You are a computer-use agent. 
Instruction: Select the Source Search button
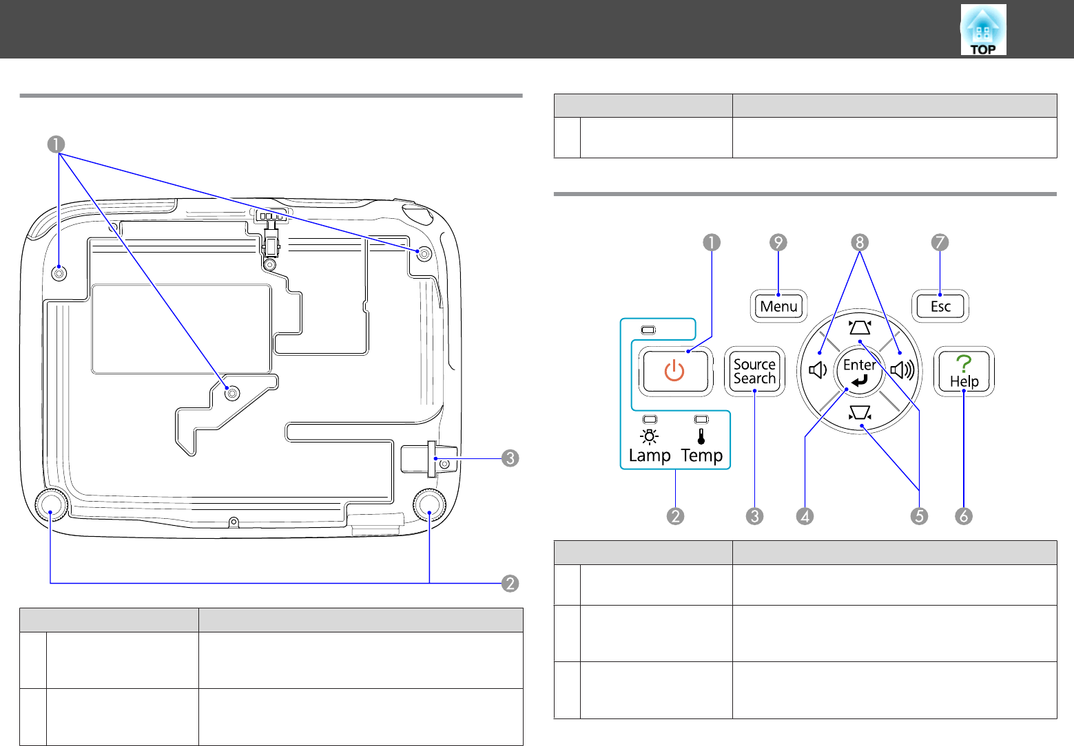(x=754, y=372)
